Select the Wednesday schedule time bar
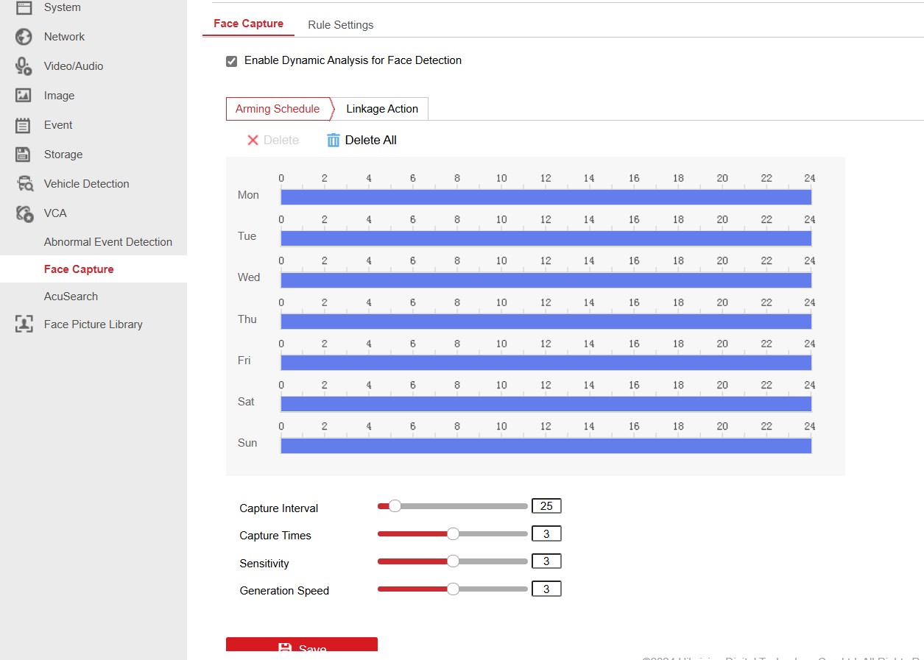 [545, 280]
